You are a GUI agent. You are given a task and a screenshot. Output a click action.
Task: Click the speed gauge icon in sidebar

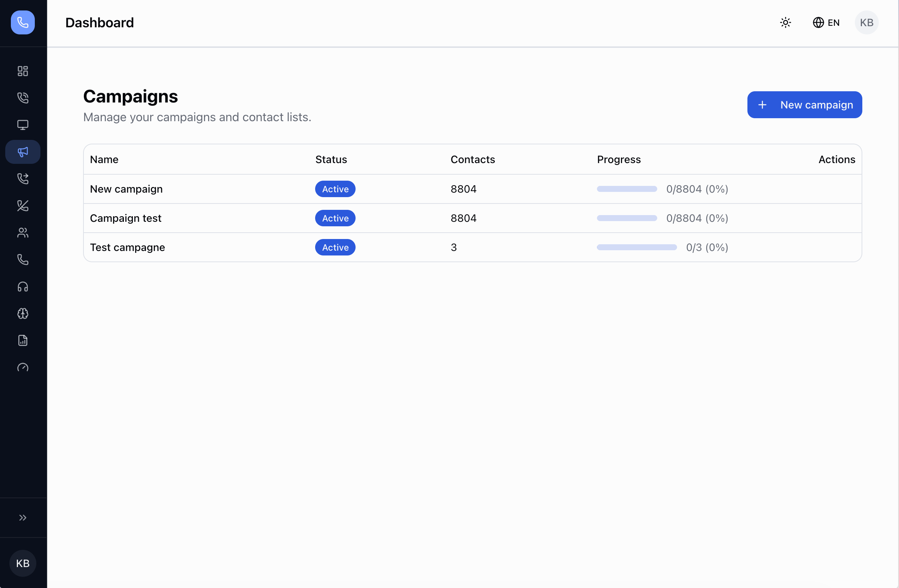tap(23, 367)
